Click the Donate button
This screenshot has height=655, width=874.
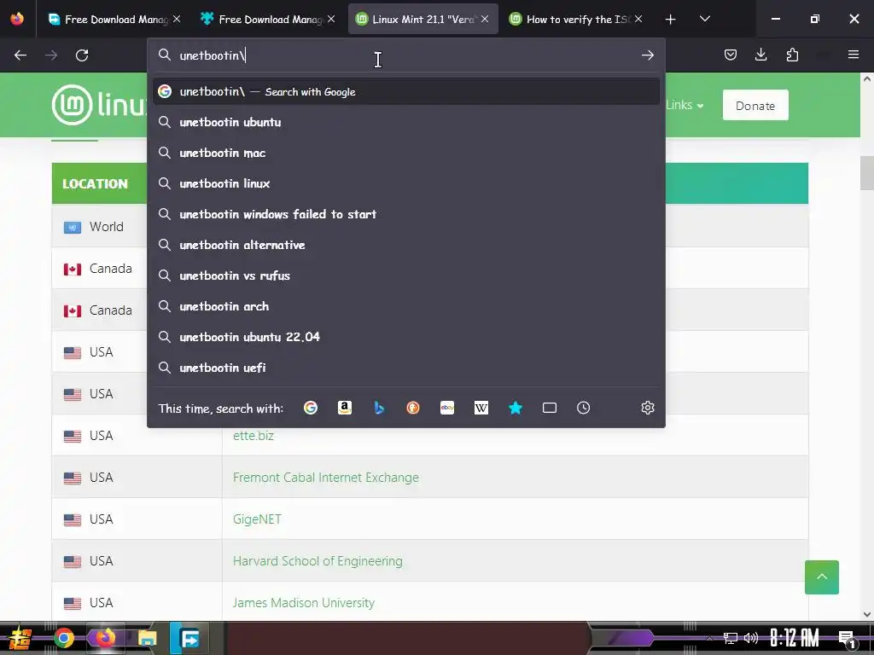(x=755, y=105)
